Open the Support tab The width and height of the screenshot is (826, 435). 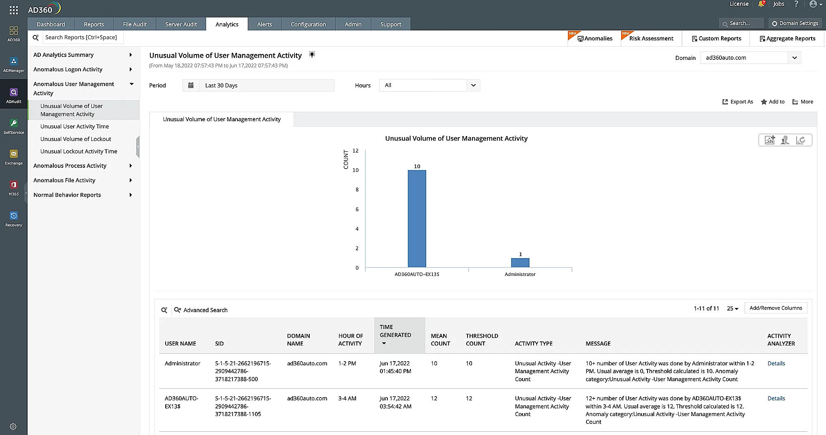391,24
